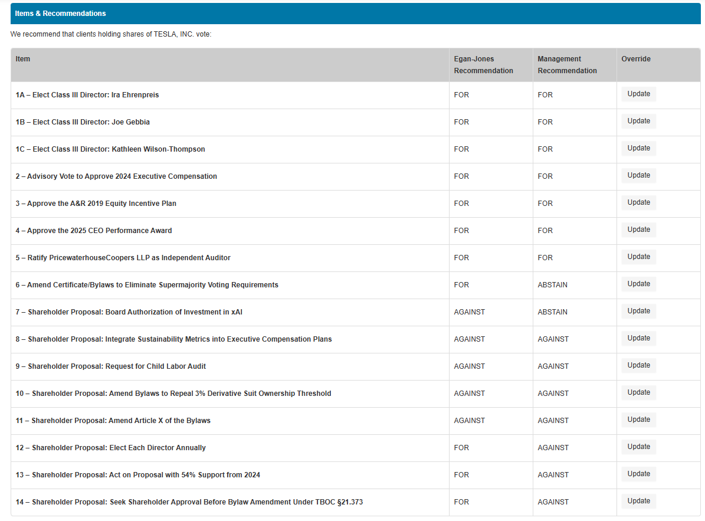
Task: Click Update for item 12 Elect Each Director Annually
Action: 638,447
